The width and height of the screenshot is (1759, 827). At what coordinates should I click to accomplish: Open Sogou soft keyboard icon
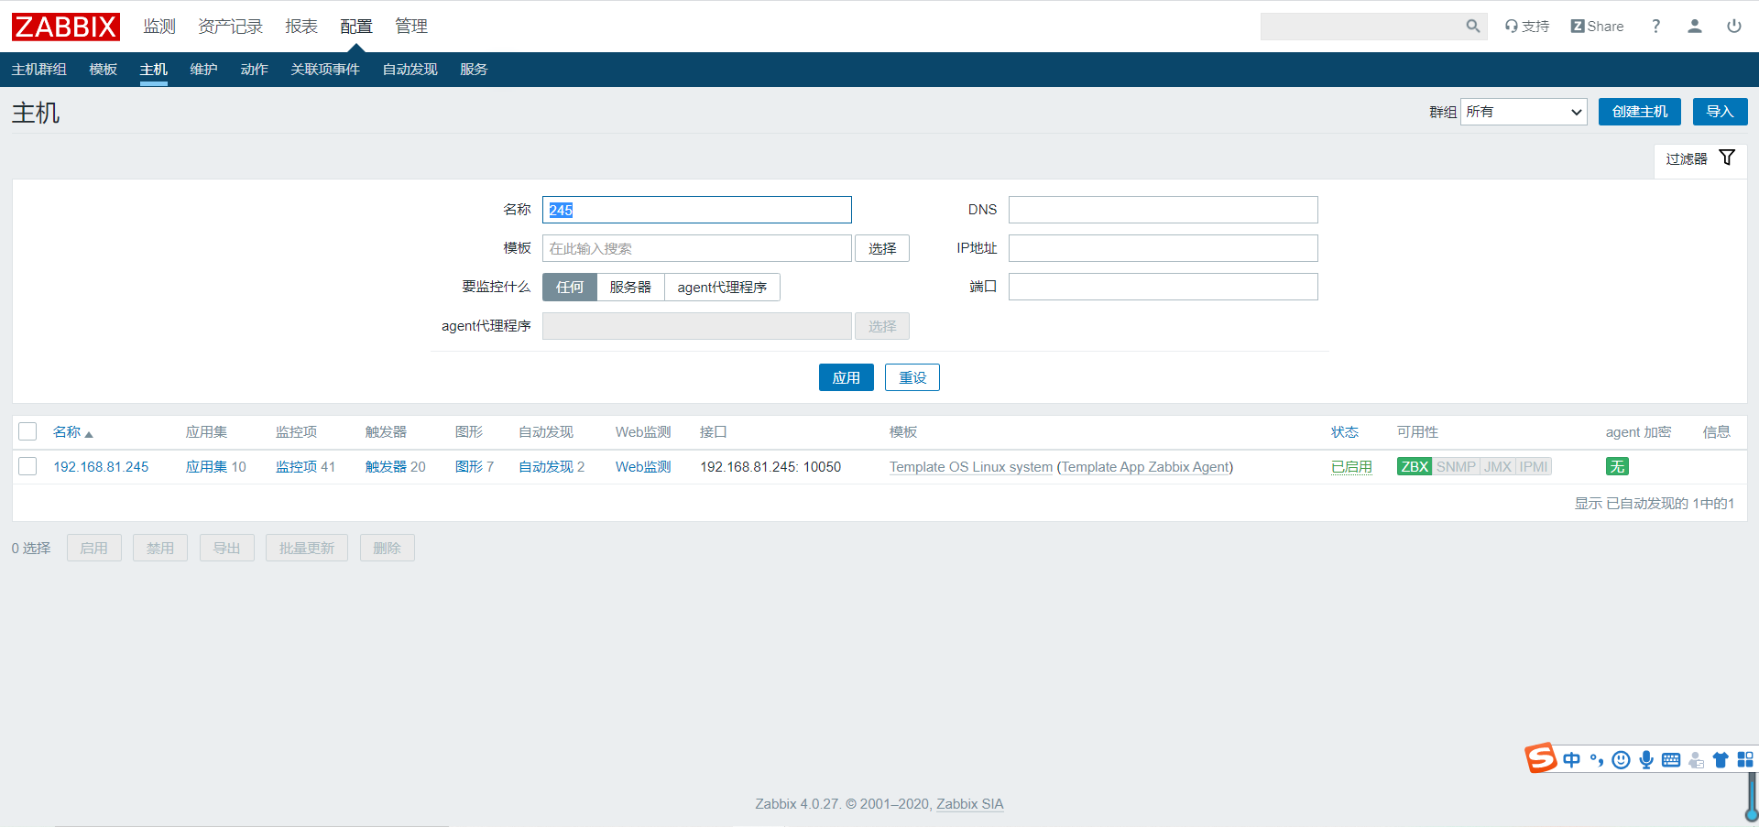click(1671, 759)
